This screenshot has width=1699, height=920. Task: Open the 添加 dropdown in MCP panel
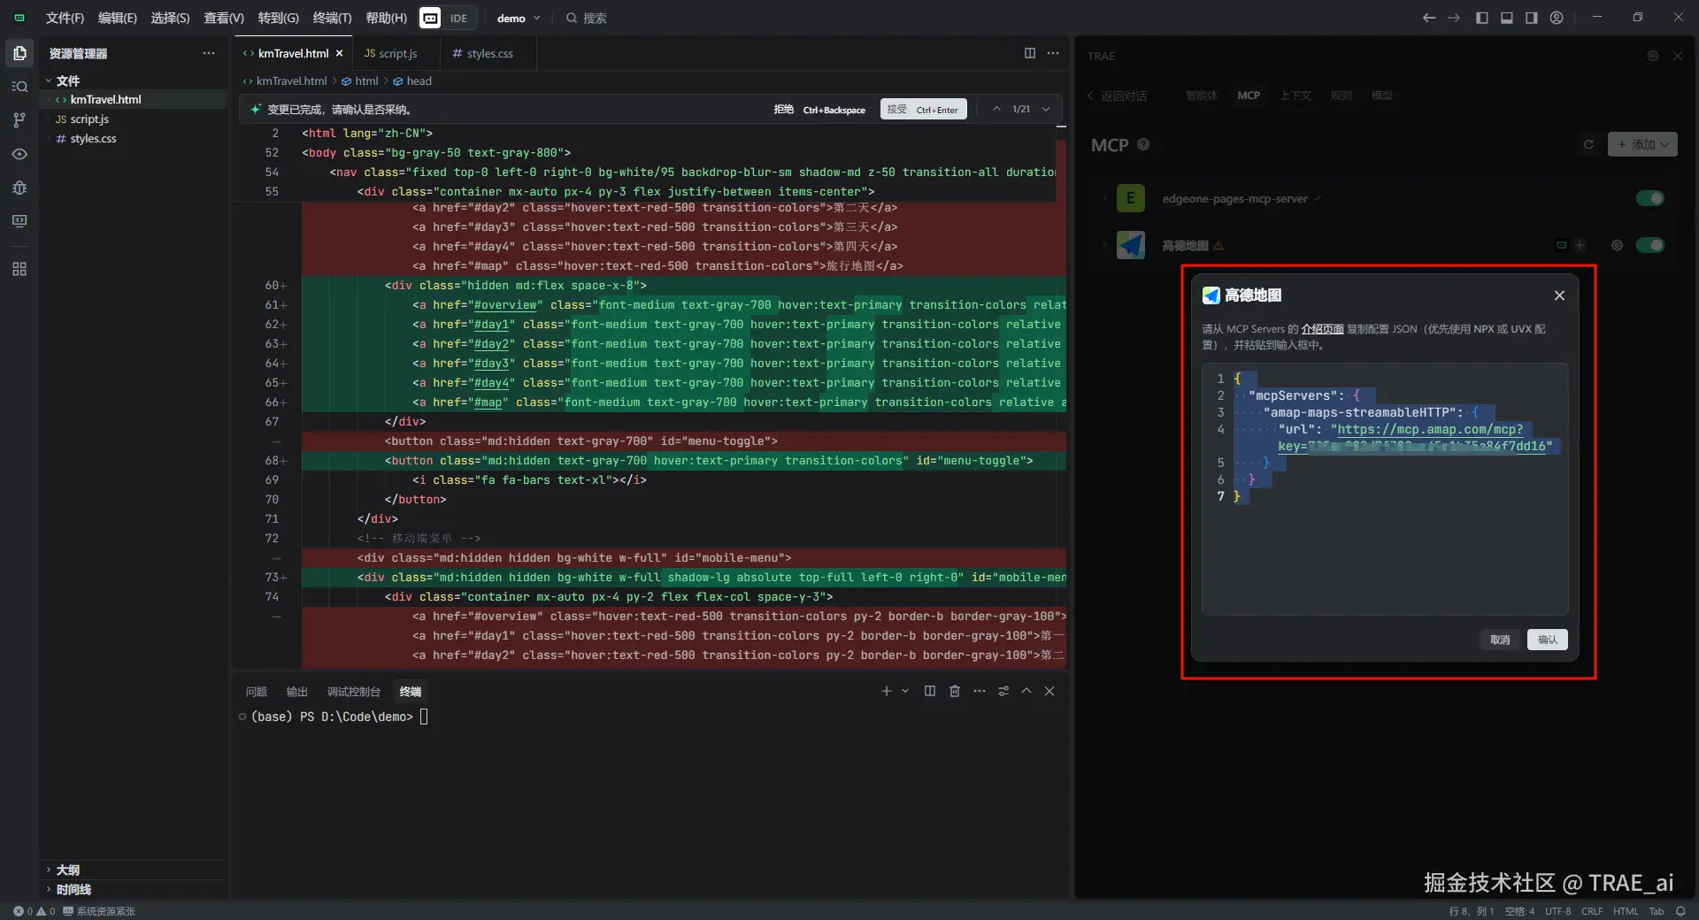[1642, 144]
